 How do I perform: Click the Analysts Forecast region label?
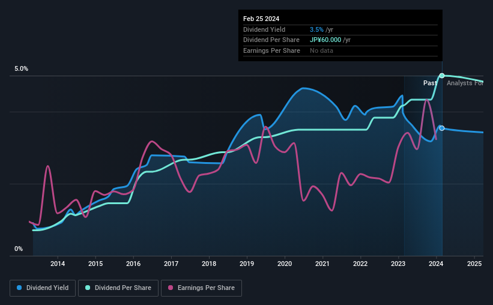pos(465,83)
